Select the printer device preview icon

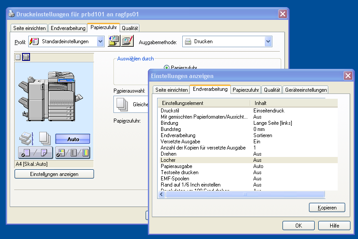point(26,57)
